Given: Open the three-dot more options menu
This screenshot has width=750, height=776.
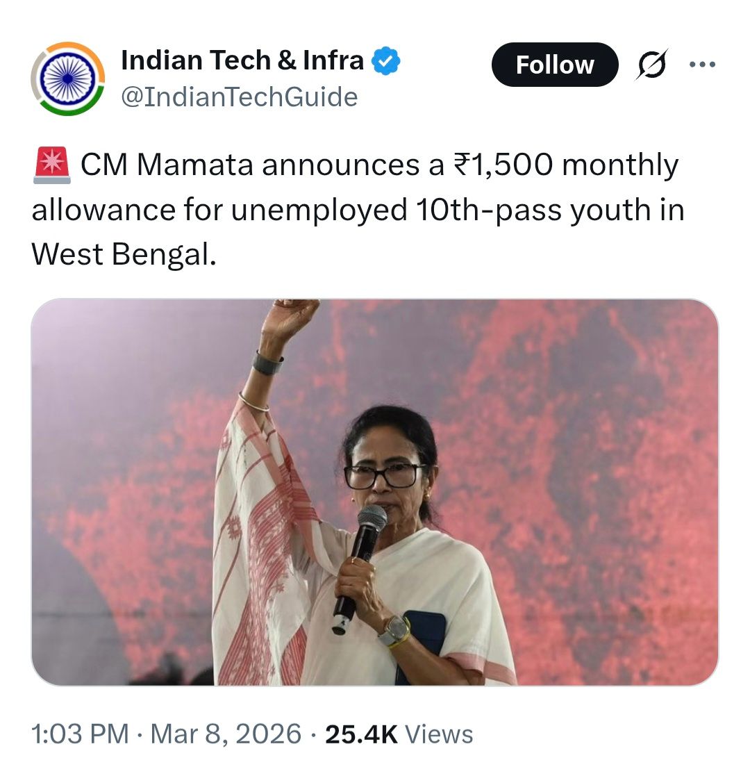Looking at the screenshot, I should point(701,64).
